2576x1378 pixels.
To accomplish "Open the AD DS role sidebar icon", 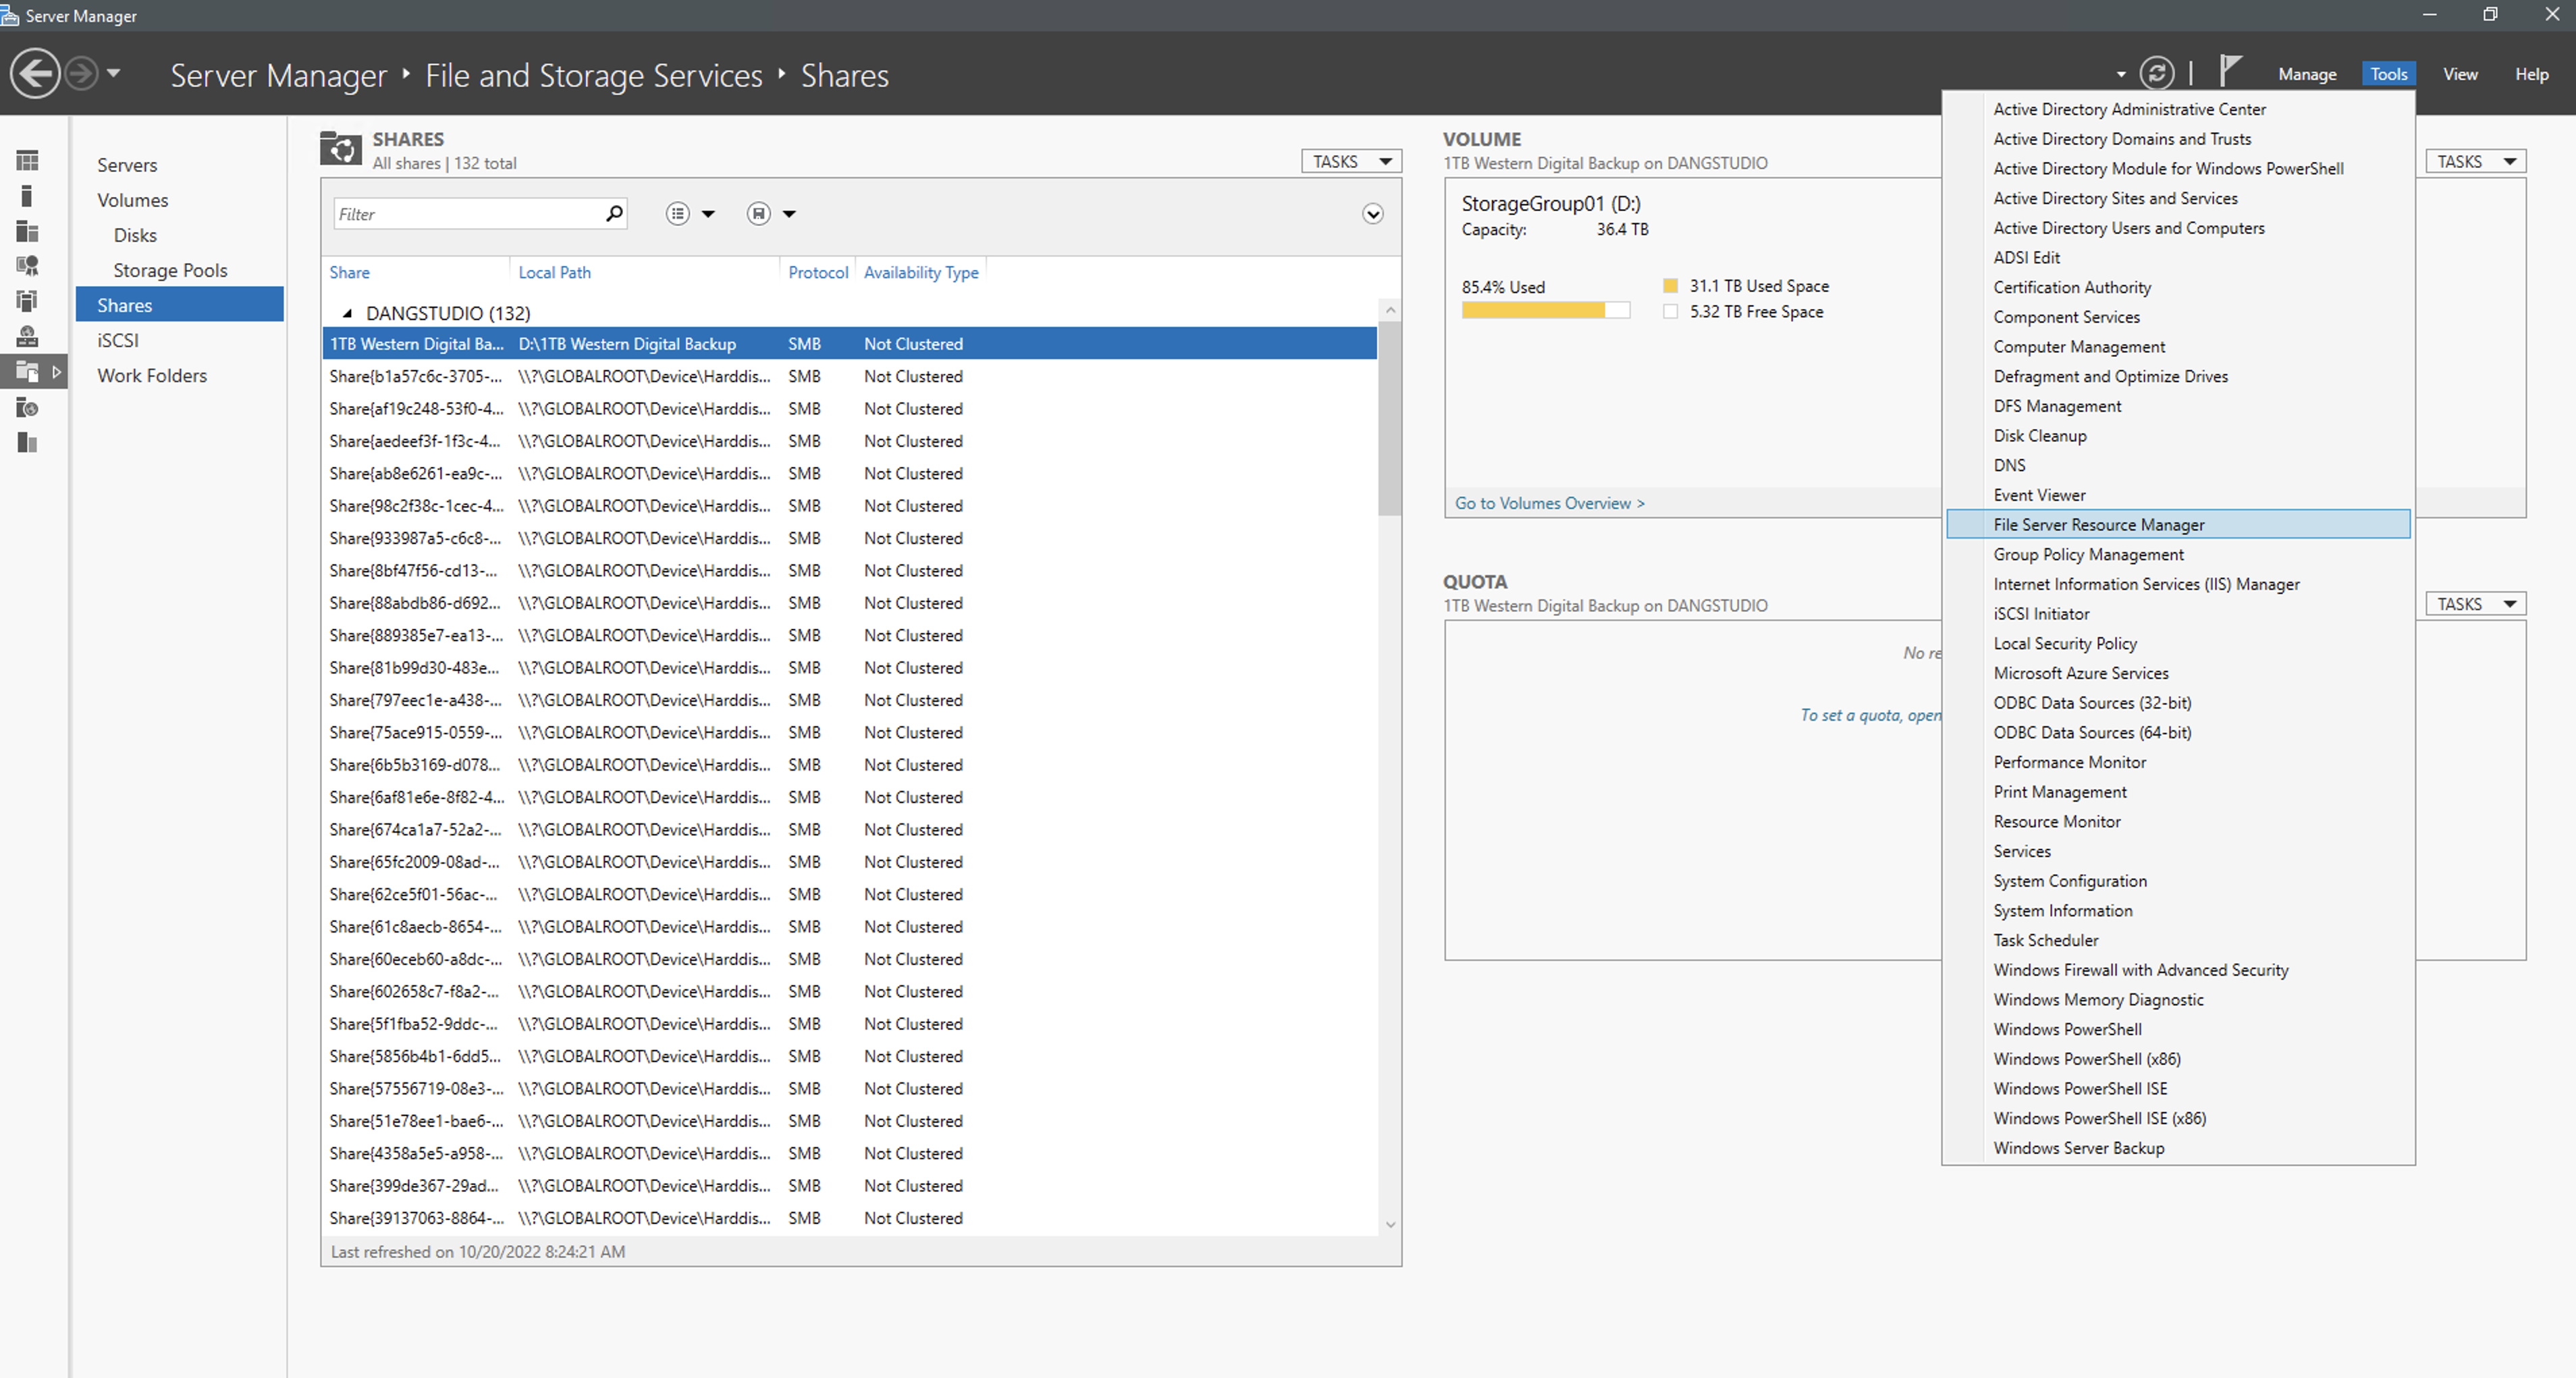I will click(28, 301).
